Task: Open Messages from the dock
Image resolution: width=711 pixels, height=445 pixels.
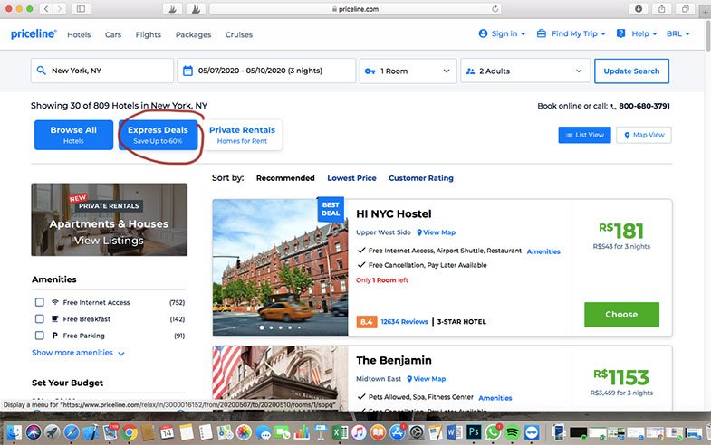Action: click(263, 432)
